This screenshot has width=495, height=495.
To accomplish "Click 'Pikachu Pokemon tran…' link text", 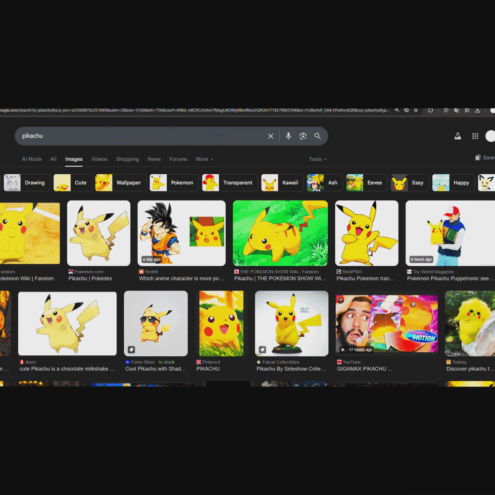I will pyautogui.click(x=365, y=278).
